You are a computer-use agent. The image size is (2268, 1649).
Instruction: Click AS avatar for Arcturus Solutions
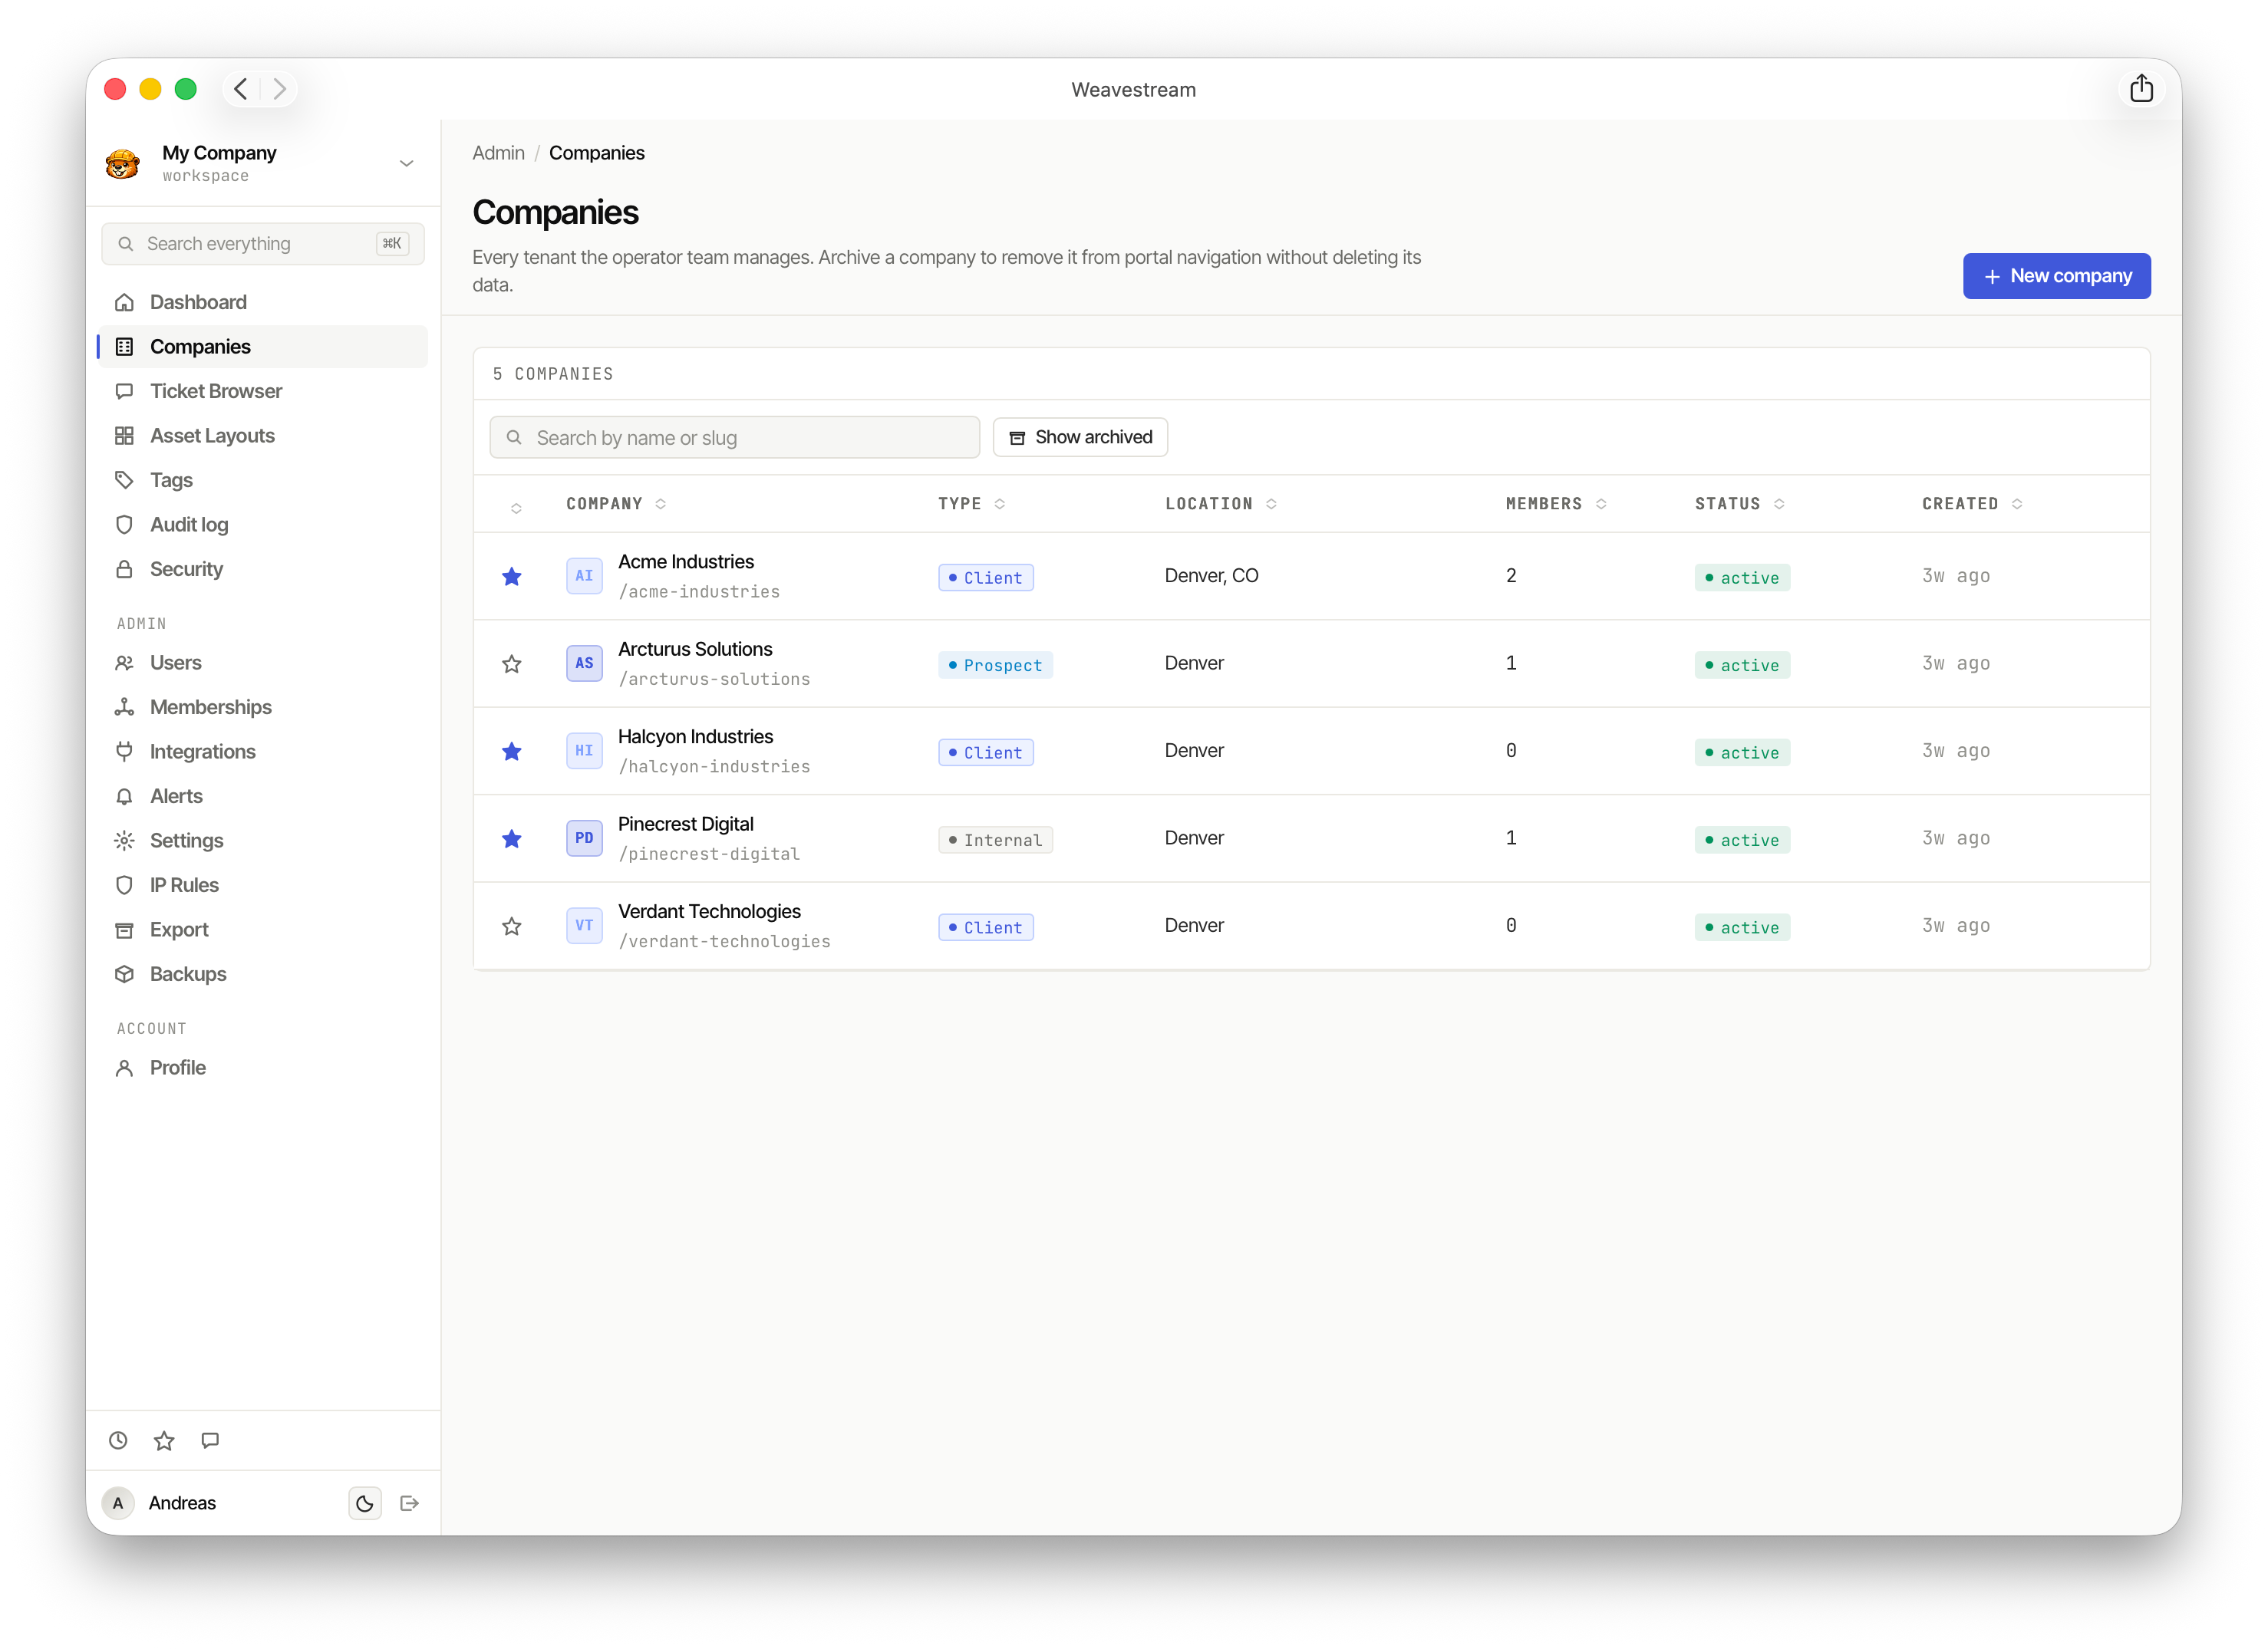584,665
